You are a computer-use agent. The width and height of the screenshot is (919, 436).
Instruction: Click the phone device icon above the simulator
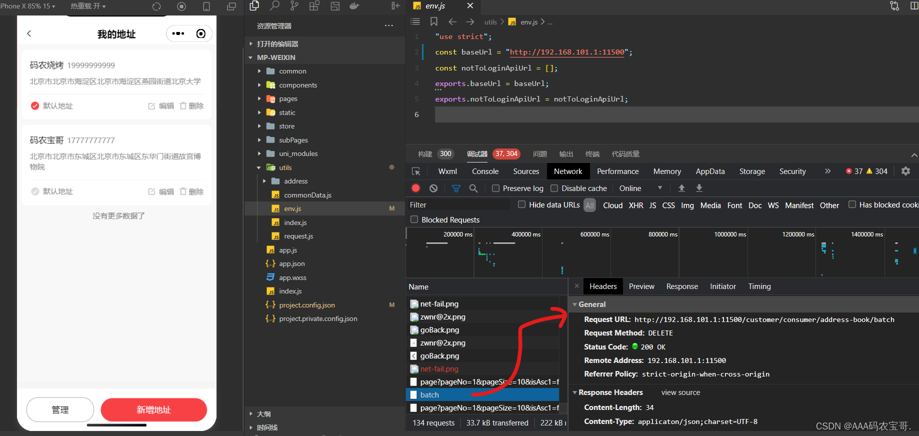pos(206,6)
